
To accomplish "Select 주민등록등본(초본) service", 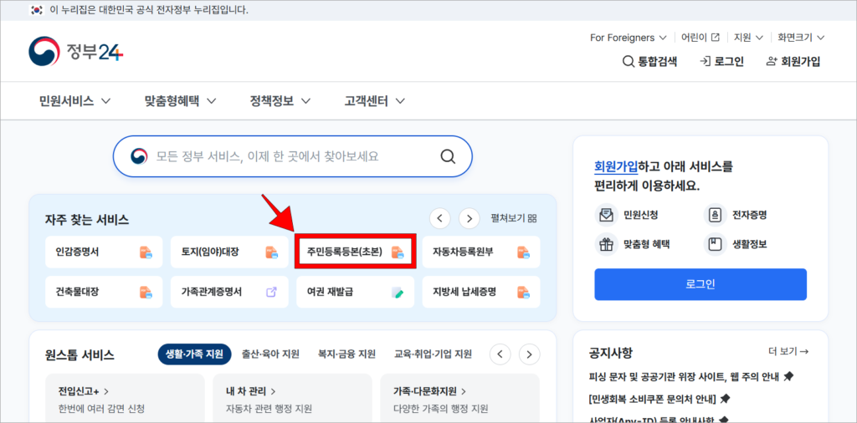I will pyautogui.click(x=355, y=252).
